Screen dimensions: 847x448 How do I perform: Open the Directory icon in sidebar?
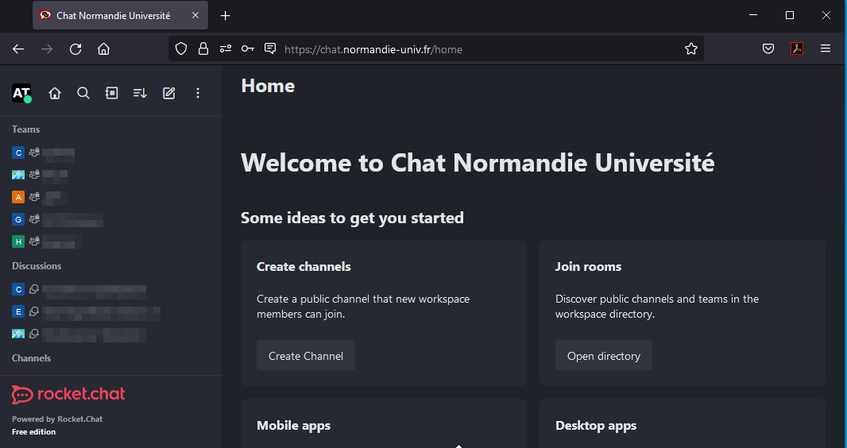tap(112, 93)
